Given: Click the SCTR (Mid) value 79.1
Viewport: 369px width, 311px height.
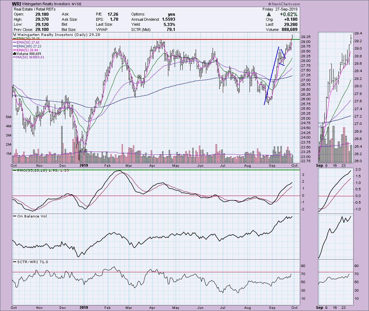Looking at the screenshot, I should pos(171,30).
